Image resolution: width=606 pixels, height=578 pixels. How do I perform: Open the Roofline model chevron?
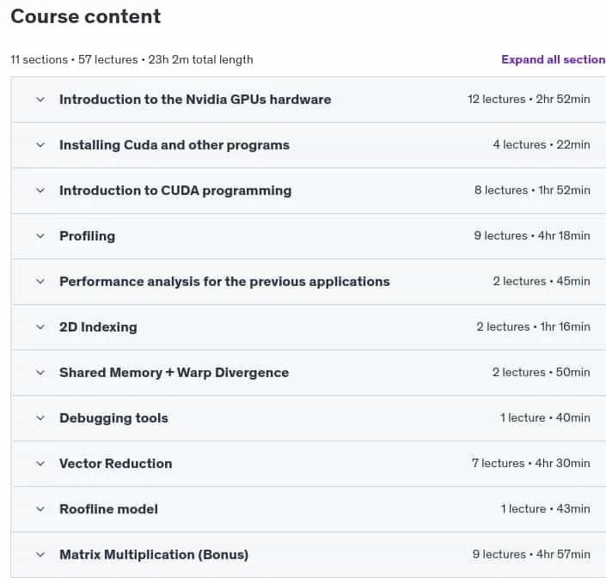point(40,509)
